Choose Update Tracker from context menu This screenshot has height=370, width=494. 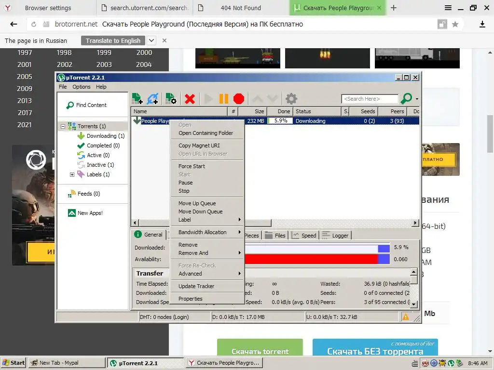tap(207, 286)
